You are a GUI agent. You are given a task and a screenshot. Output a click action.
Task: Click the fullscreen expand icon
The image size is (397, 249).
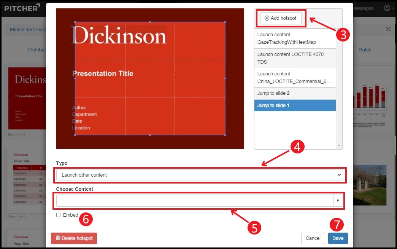click(x=388, y=29)
